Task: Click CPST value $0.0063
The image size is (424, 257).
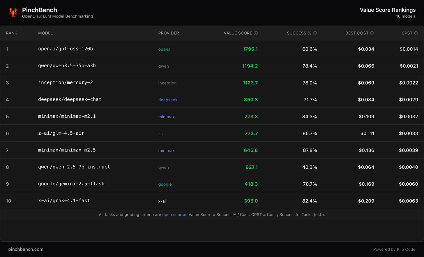Action: point(408,201)
